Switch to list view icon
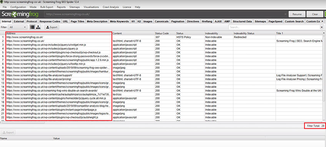This screenshot has height=147, width=326. coord(32,27)
